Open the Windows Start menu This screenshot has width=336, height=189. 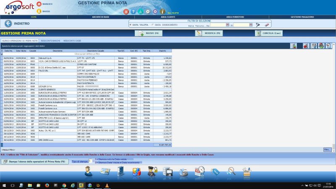[x=4, y=185]
